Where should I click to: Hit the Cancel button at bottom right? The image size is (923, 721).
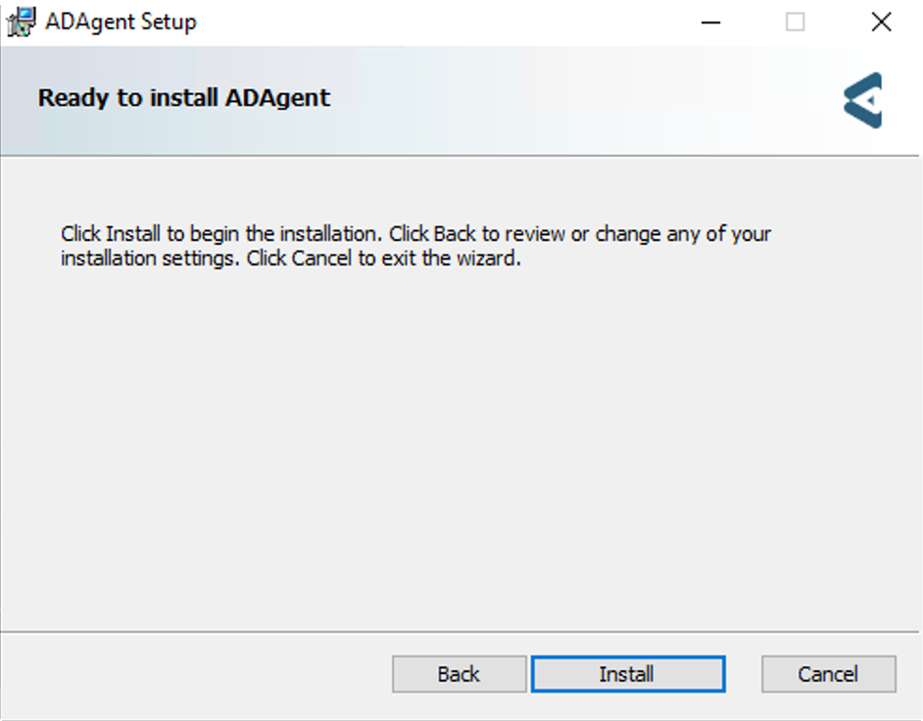[828, 674]
